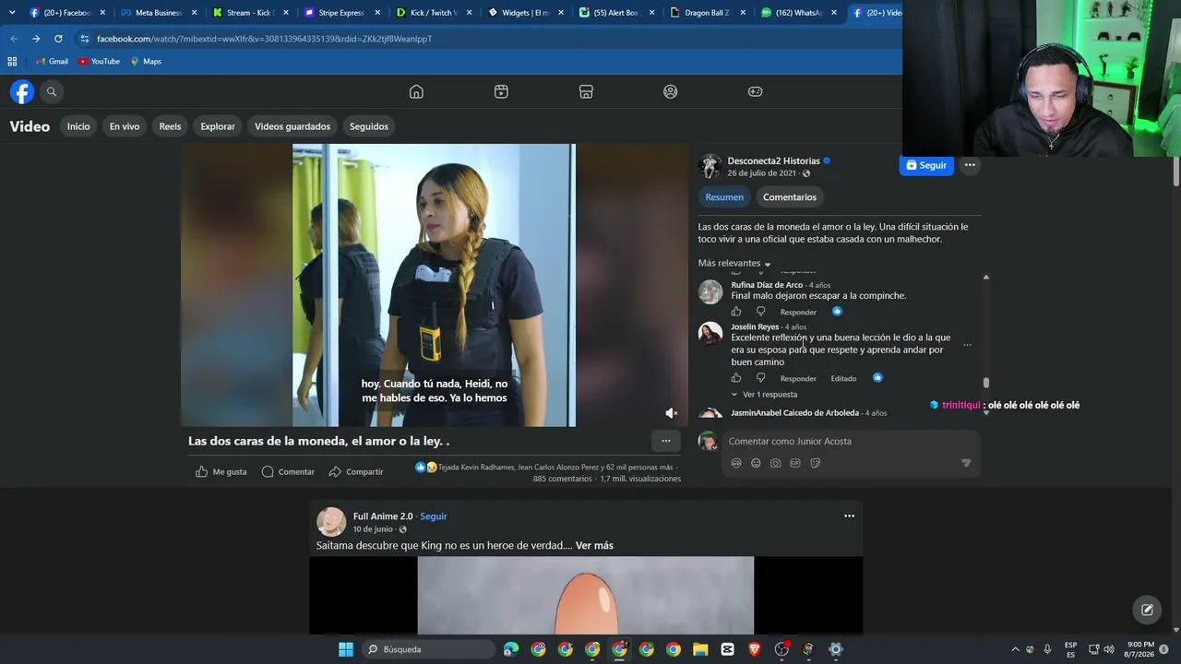Open the Maps bookmark
This screenshot has height=664, width=1181.
point(146,62)
